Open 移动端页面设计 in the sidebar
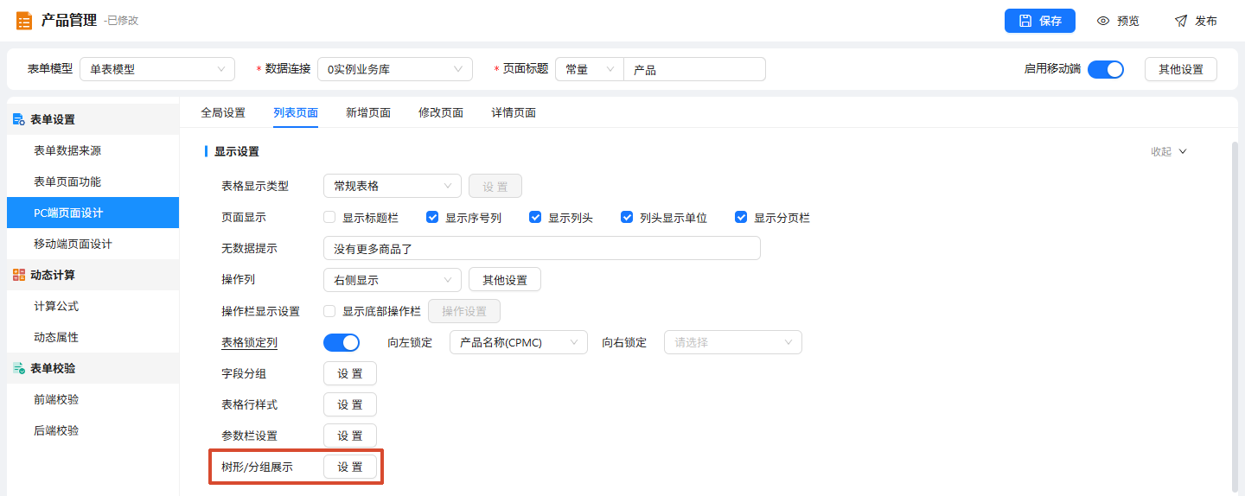Image resolution: width=1245 pixels, height=496 pixels. pos(93,244)
